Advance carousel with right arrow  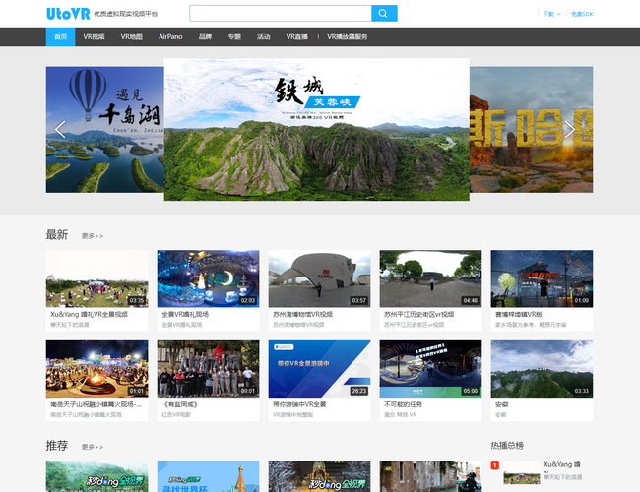569,129
